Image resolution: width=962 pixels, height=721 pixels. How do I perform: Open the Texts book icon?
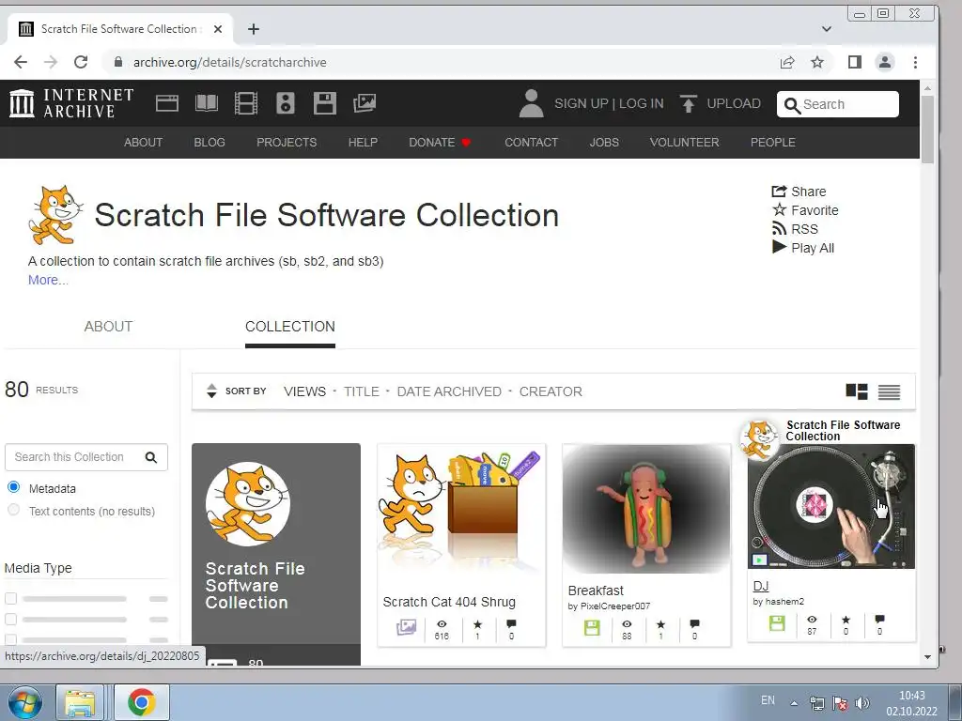pos(206,103)
